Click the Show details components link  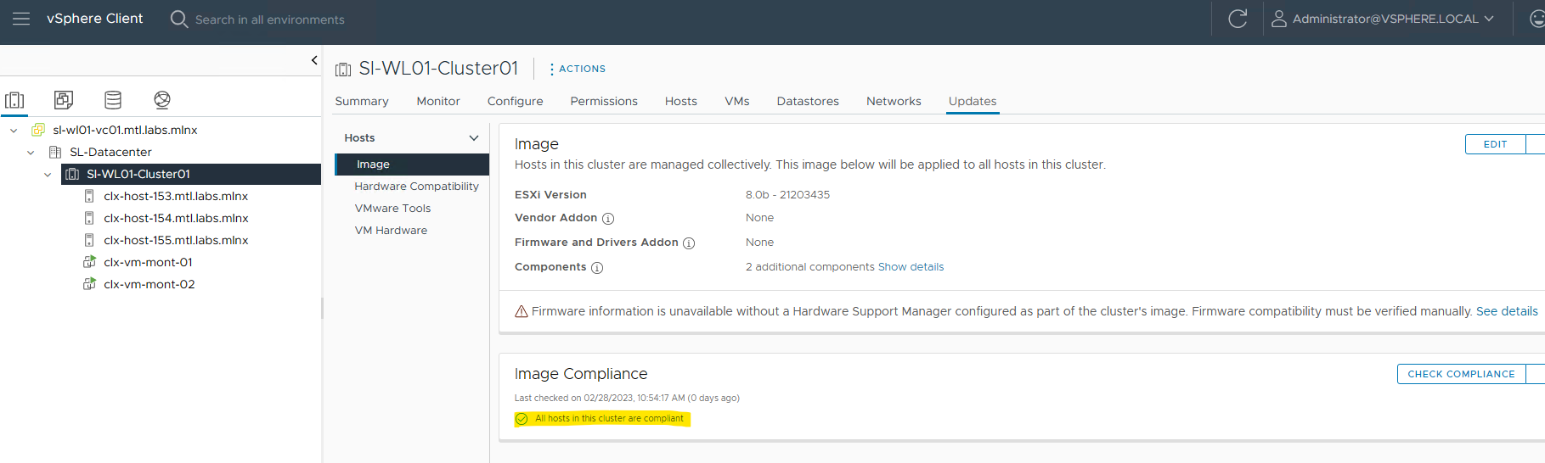[911, 267]
